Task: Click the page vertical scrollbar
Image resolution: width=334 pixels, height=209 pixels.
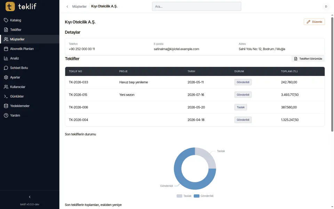Action: tap(332, 75)
